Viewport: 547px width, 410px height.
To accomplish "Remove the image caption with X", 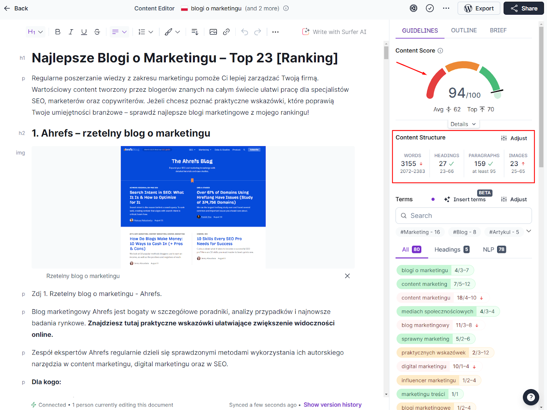I will click(x=347, y=276).
